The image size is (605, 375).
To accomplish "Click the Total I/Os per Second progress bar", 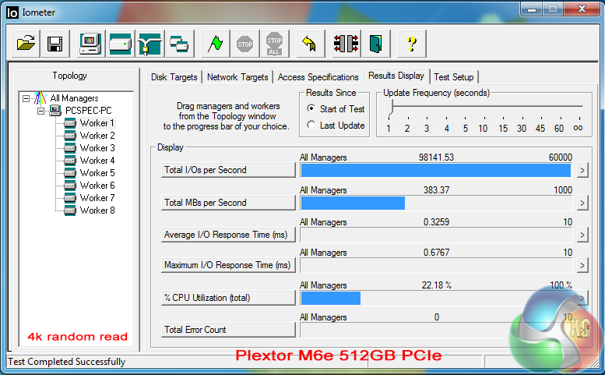I will (436, 170).
